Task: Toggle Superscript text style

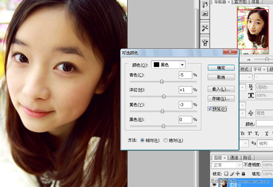Action: point(250,133)
